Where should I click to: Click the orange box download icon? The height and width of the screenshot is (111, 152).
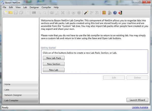click(x=104, y=13)
